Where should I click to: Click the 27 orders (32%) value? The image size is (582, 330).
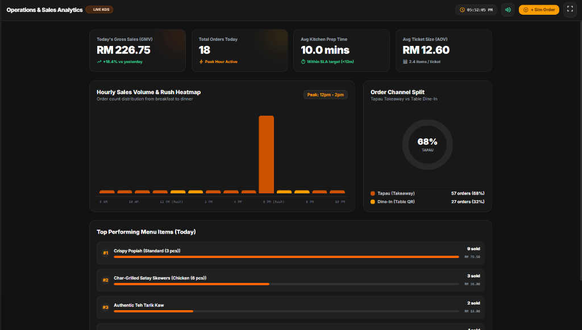click(x=468, y=202)
